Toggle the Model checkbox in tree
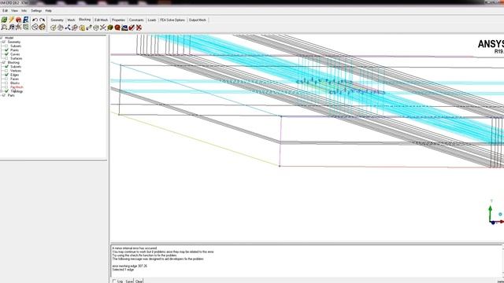 (2, 38)
